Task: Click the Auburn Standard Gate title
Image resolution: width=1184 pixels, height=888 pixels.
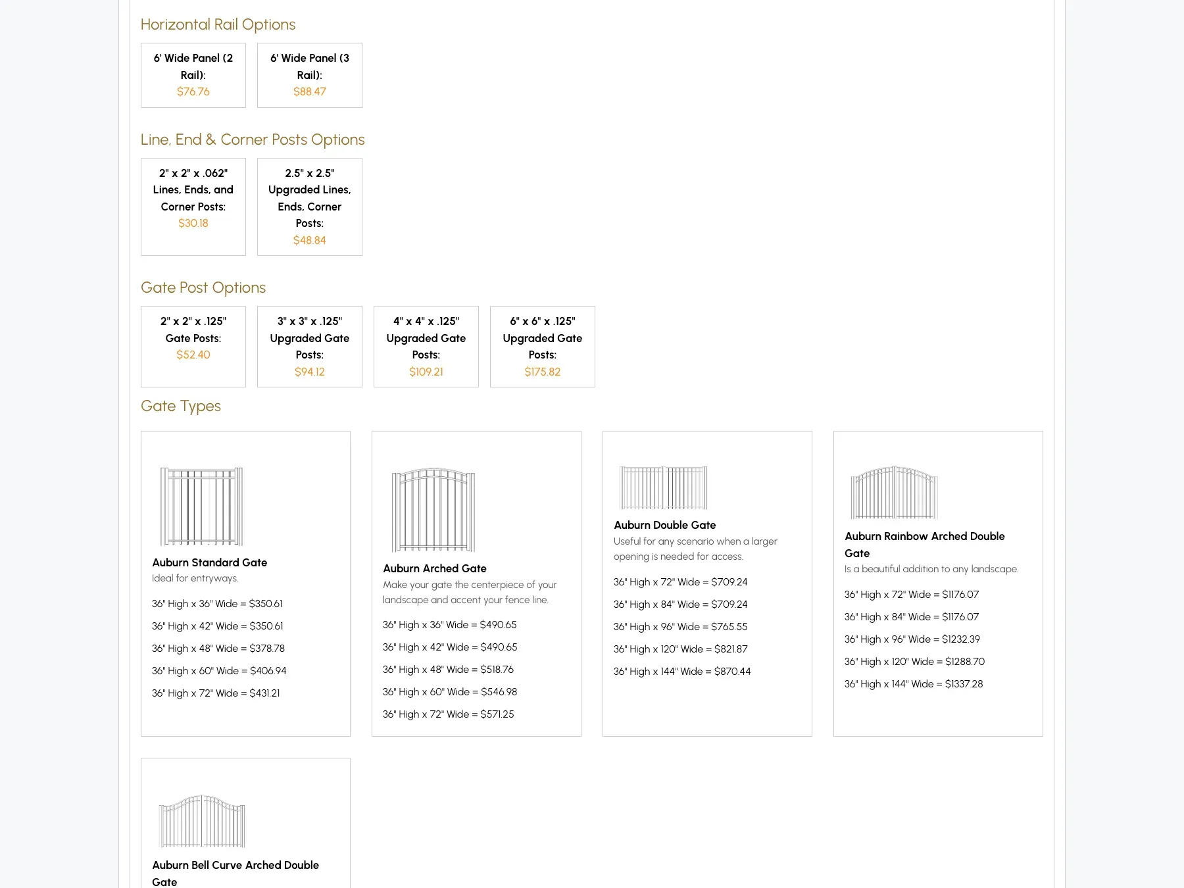Action: pos(209,562)
